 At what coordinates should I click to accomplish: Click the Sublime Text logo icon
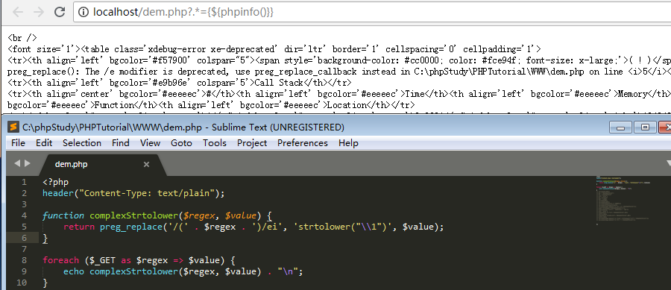[x=13, y=127]
